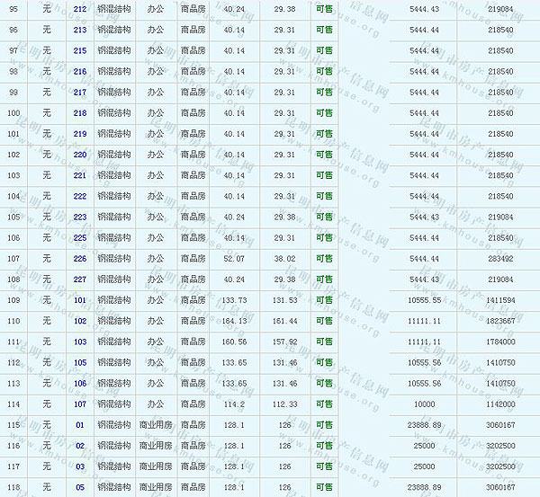Click room 220 link in row 102
Viewport: 540px width, 497px height.
pos(80,155)
